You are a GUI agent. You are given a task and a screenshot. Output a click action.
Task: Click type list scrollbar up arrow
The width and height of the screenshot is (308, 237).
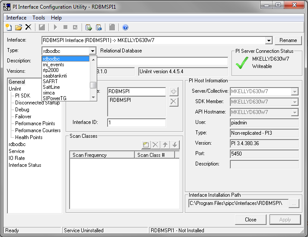(x=93, y=59)
